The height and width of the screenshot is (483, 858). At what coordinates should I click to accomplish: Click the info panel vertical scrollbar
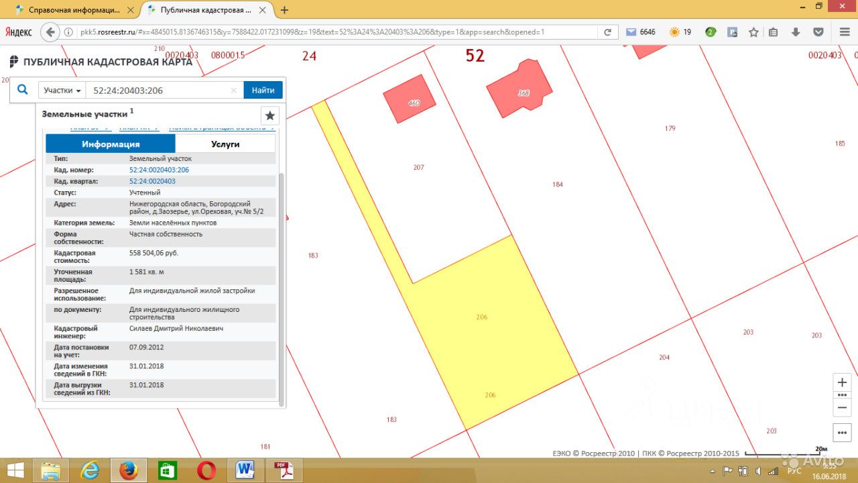281,288
